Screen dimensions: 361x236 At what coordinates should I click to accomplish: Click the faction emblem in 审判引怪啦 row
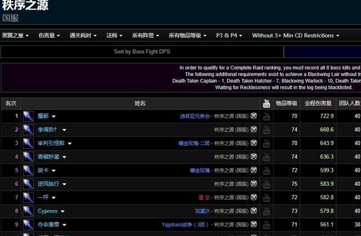point(254,143)
